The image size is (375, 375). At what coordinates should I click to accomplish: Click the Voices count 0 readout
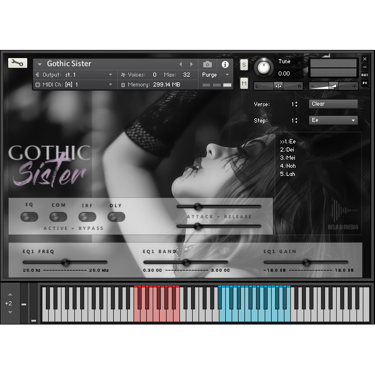tap(154, 75)
